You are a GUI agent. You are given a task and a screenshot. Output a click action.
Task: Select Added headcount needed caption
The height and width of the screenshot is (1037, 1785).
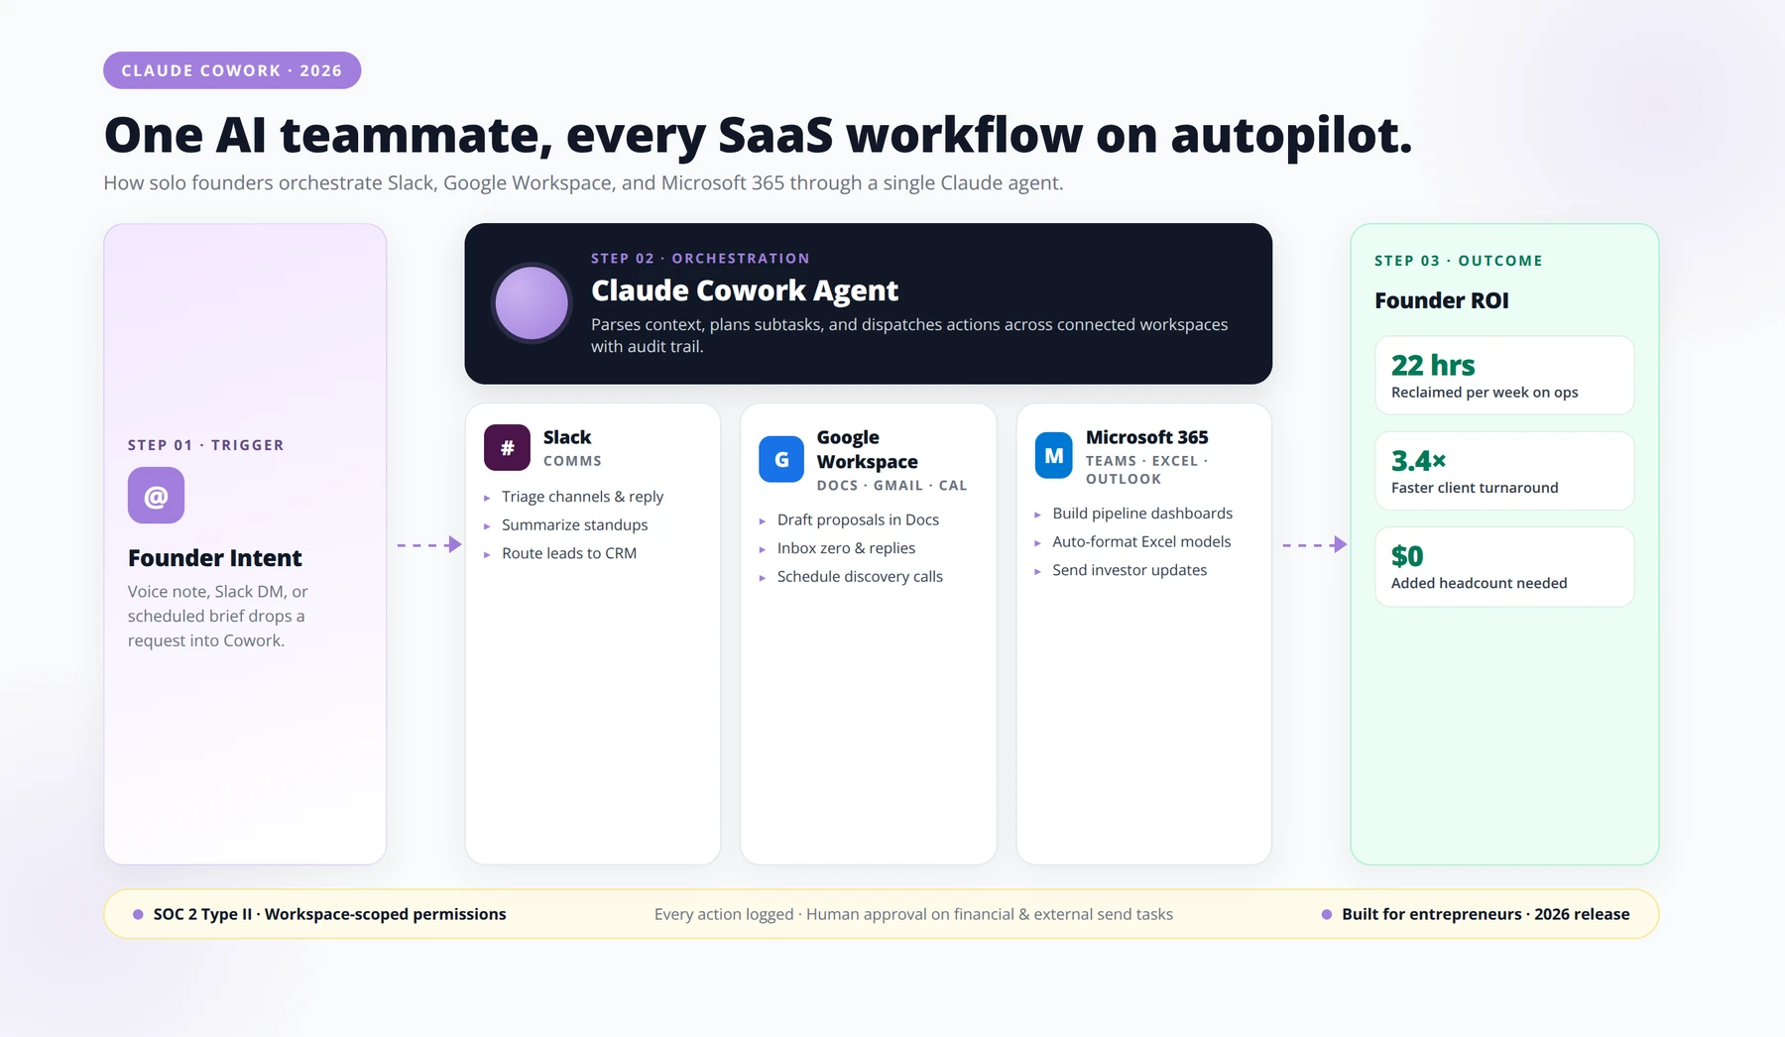pyautogui.click(x=1479, y=583)
